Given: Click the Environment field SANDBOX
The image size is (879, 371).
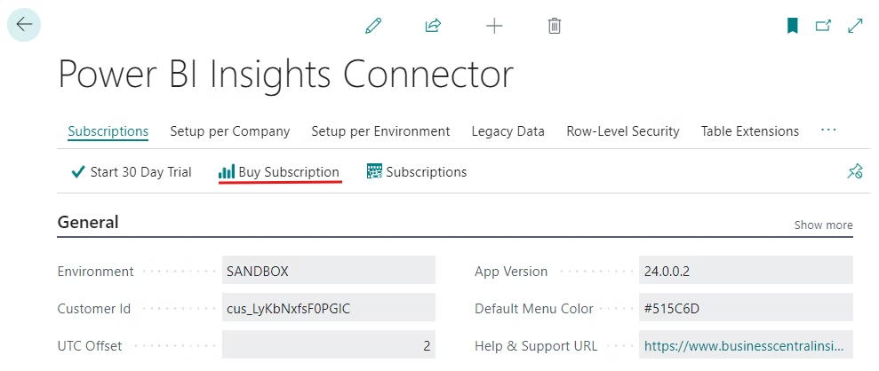Looking at the screenshot, I should point(329,271).
